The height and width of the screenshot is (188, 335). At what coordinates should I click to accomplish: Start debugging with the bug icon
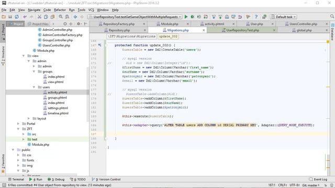click(x=193, y=17)
